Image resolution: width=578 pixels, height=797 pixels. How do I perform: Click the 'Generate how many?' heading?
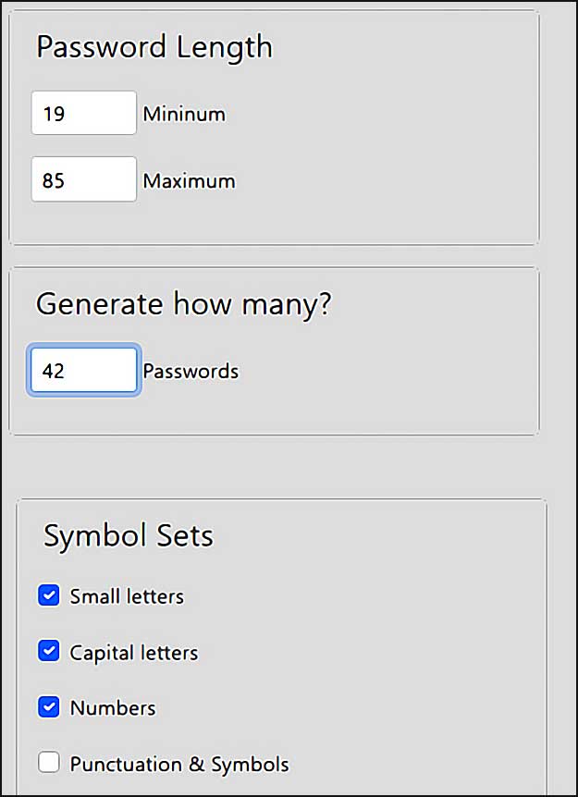tap(183, 304)
